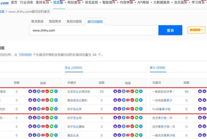
Task: Click Baidu paw icon for 1m流量多少钱
Action: click(200, 109)
